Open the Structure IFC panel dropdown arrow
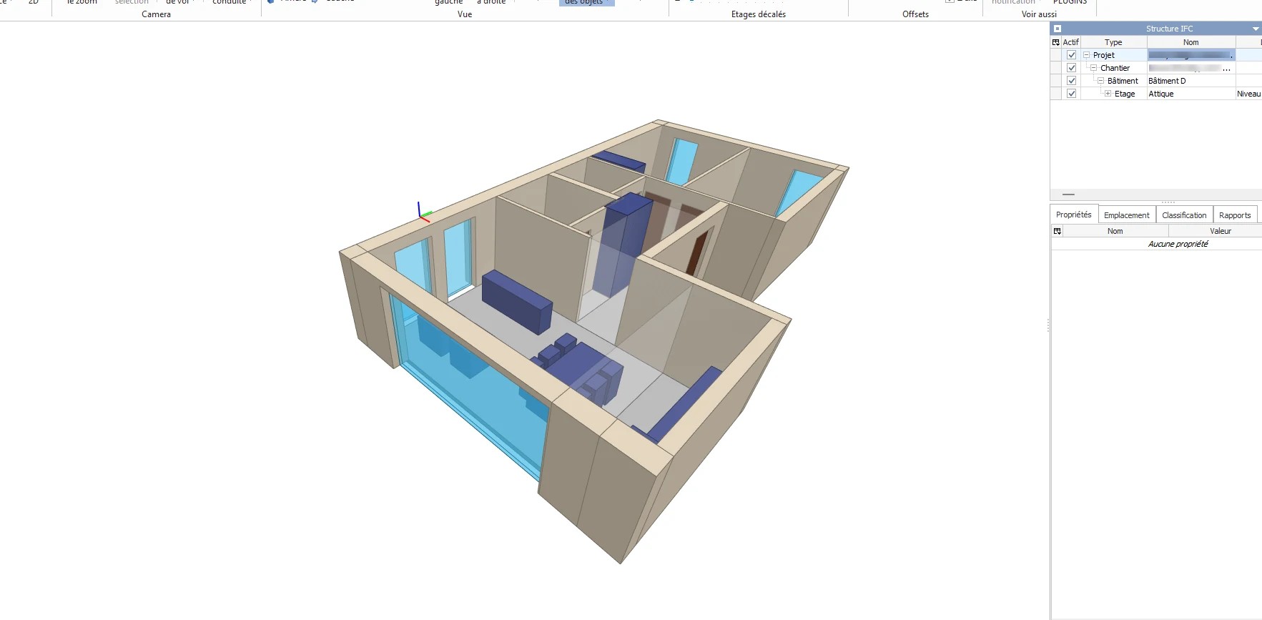The width and height of the screenshot is (1262, 620). [1256, 29]
